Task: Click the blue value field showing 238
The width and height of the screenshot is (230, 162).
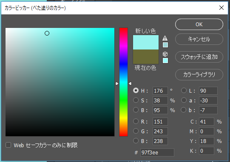Action: point(160,141)
